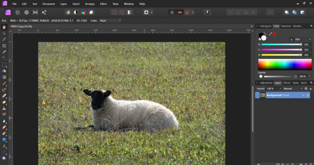
Task: Open the Snapping options dropdown arrow
Action: coord(193,12)
